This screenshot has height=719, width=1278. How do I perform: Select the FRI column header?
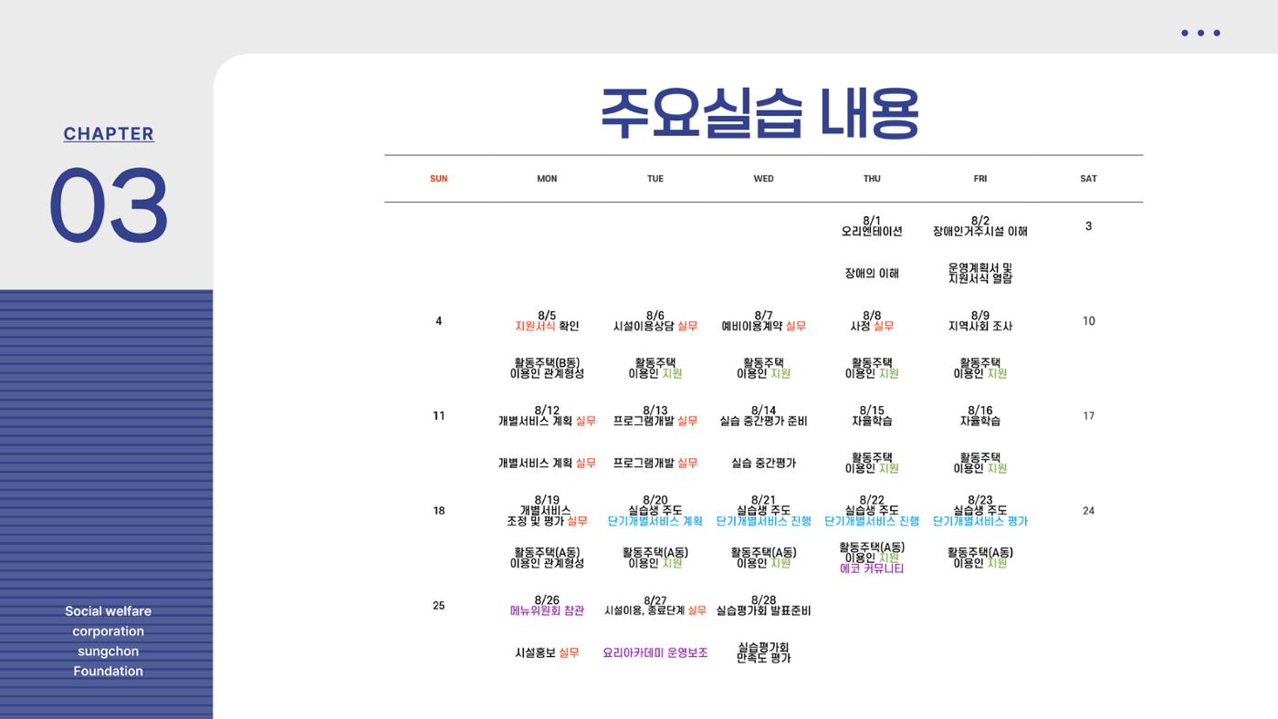point(980,179)
